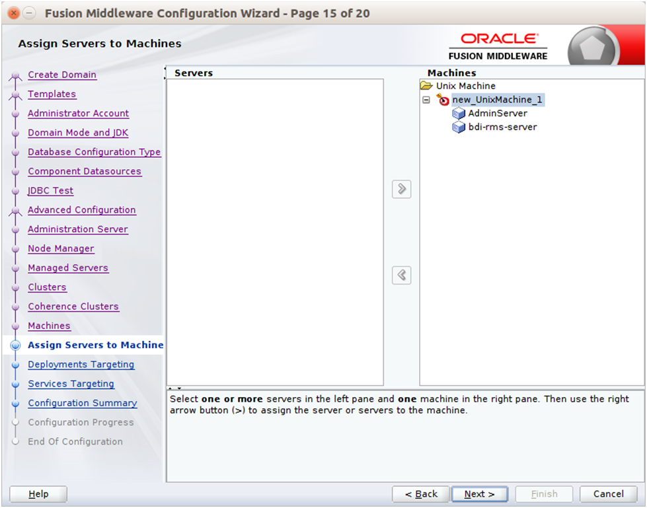Go to the JDBC Test step
The height and width of the screenshot is (508, 647).
point(50,190)
